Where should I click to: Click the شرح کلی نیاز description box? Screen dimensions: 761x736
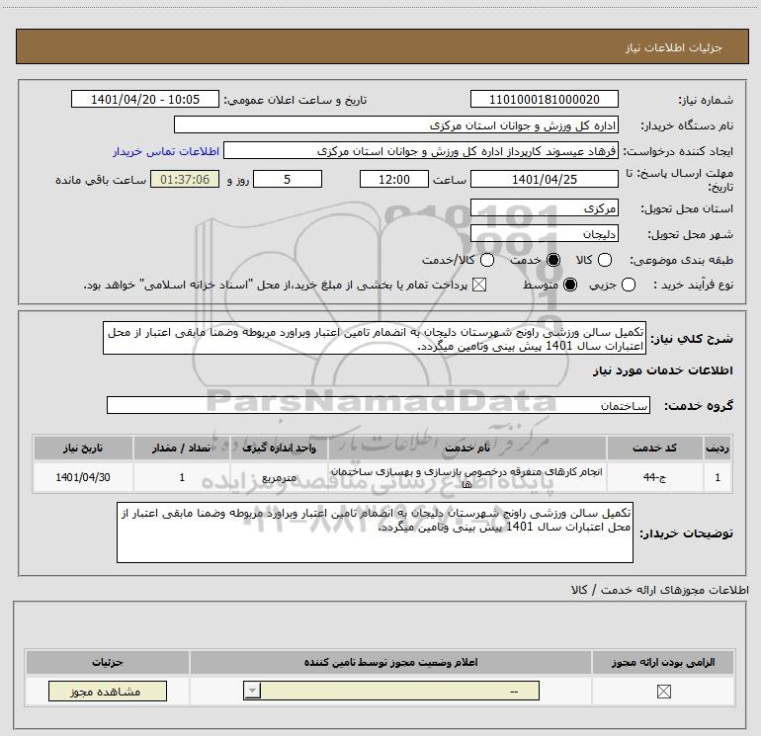375,338
